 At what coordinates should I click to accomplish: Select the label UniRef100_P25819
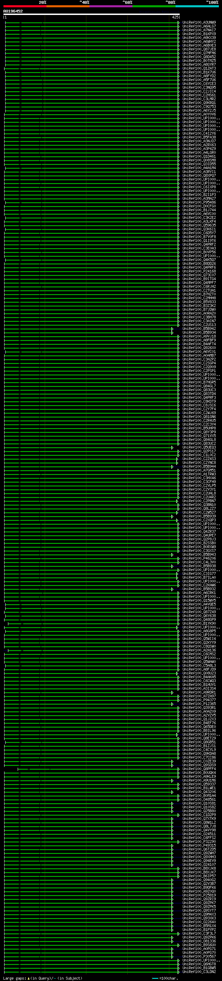coord(199,895)
